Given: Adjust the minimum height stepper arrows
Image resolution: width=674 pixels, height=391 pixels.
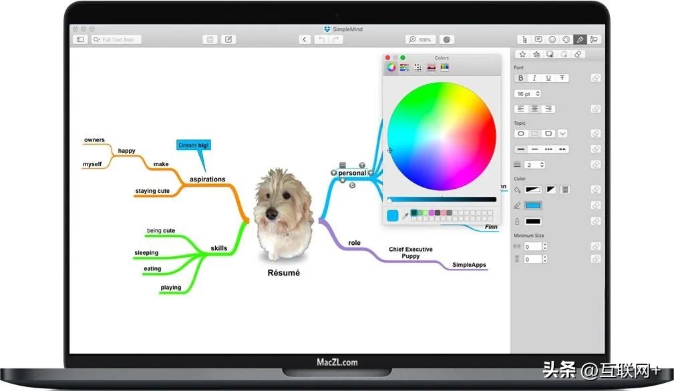Looking at the screenshot, I should point(545,260).
